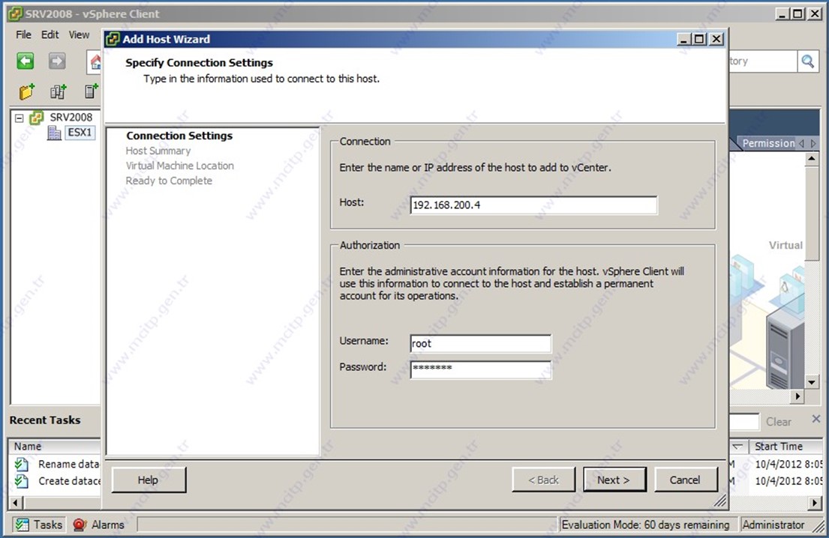829x538 pixels.
Task: Click the Tasks icon in the status bar
Action: (23, 525)
